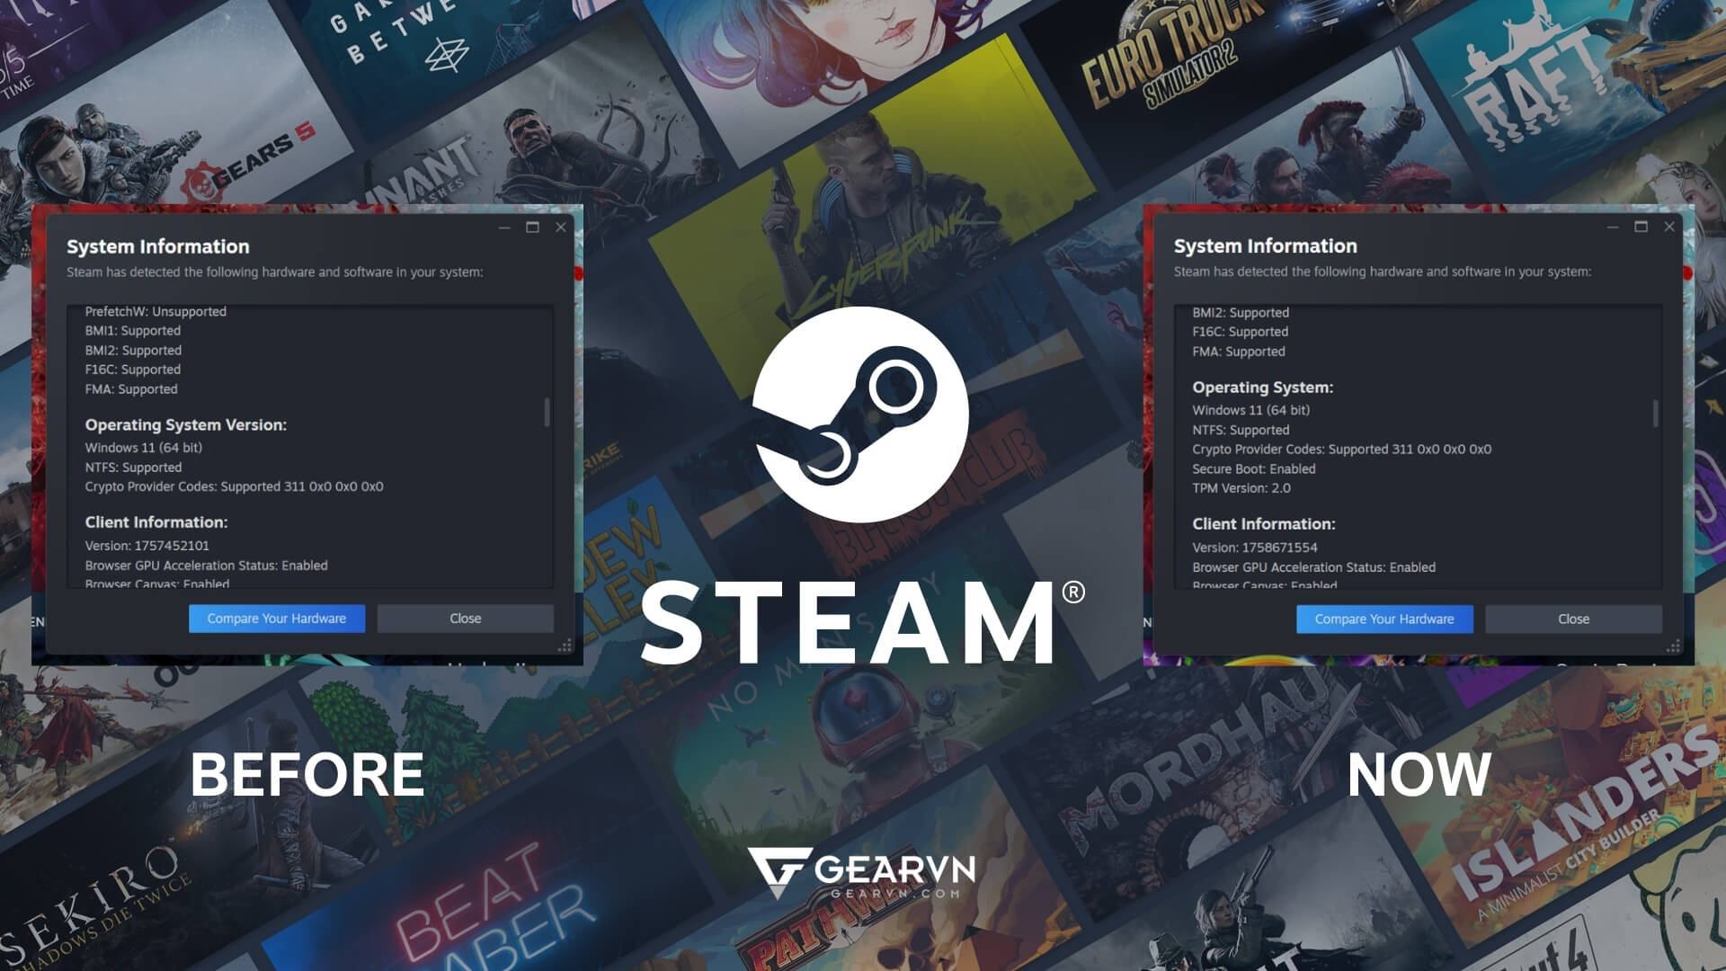Select Browser GPU Acceleration Status in BEFORE dialog
Image resolution: width=1726 pixels, height=971 pixels.
click(206, 566)
